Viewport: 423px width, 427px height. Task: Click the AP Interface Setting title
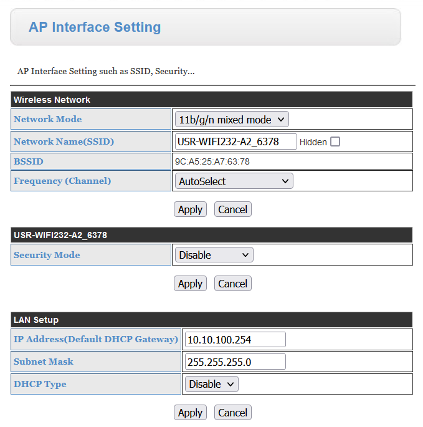click(95, 27)
